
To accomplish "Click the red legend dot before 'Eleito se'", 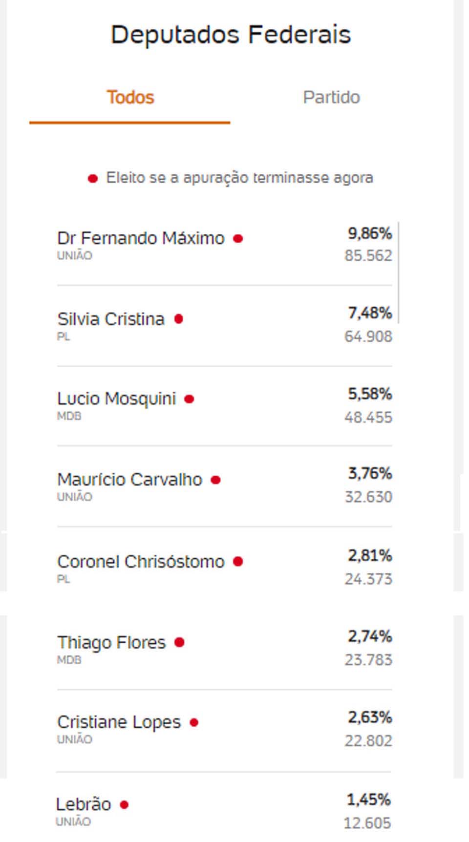I will pyautogui.click(x=92, y=179).
